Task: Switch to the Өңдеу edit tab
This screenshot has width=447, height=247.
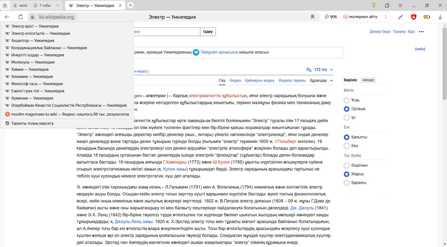Action: point(235,81)
